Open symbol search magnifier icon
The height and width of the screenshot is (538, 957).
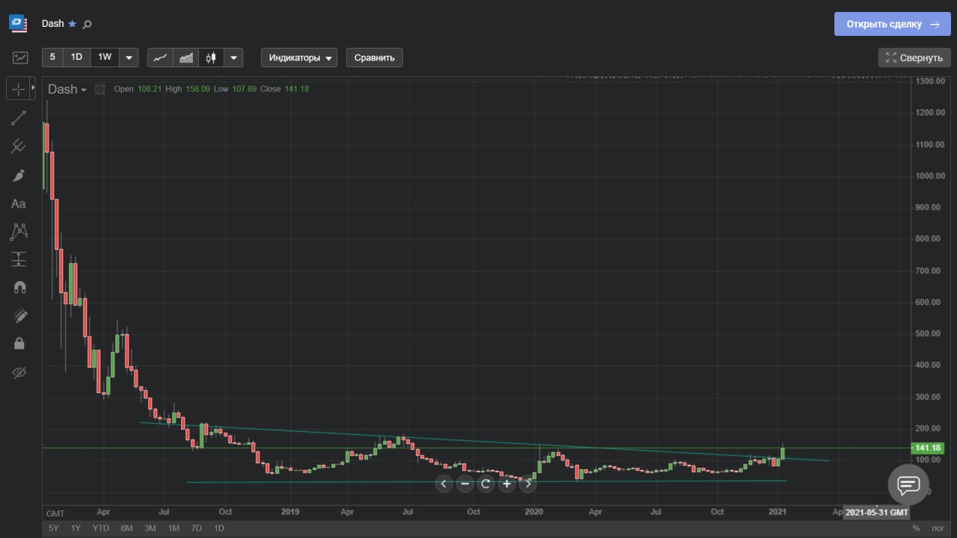click(x=87, y=24)
